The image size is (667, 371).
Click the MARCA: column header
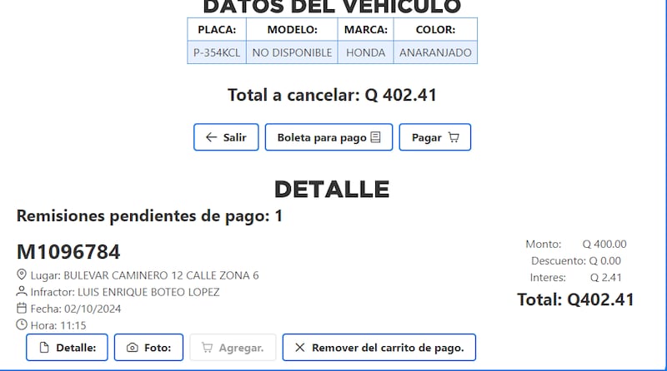tap(365, 29)
